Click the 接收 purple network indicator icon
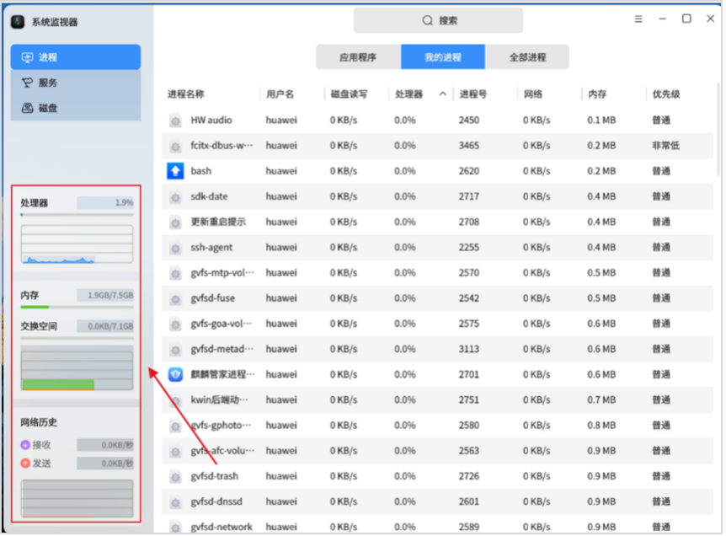 25,444
